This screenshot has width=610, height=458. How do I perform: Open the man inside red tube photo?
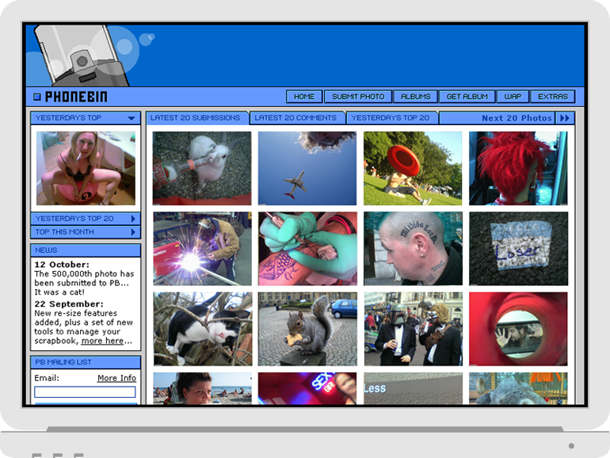point(518,329)
